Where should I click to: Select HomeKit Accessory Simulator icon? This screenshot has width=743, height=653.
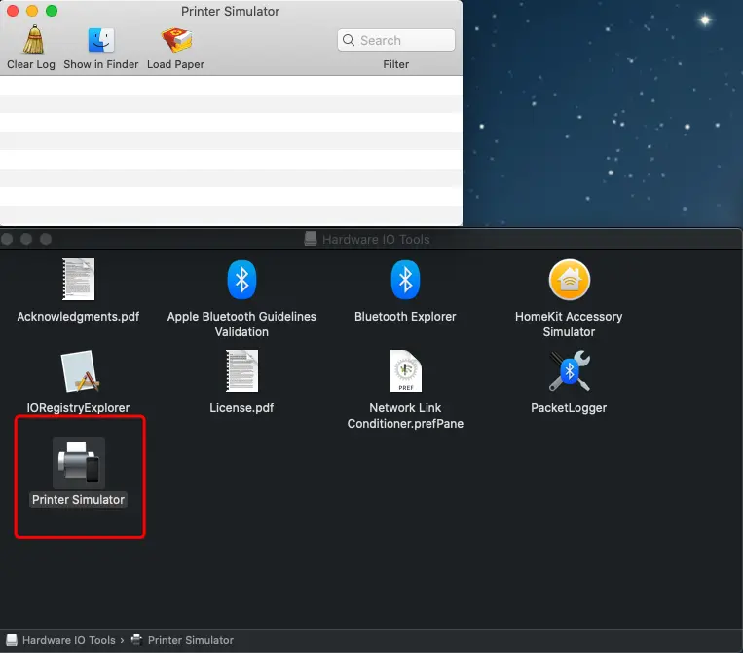569,280
